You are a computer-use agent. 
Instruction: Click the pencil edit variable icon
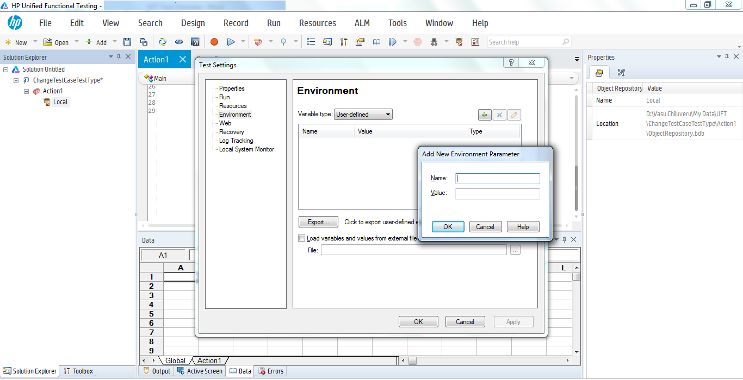point(514,115)
